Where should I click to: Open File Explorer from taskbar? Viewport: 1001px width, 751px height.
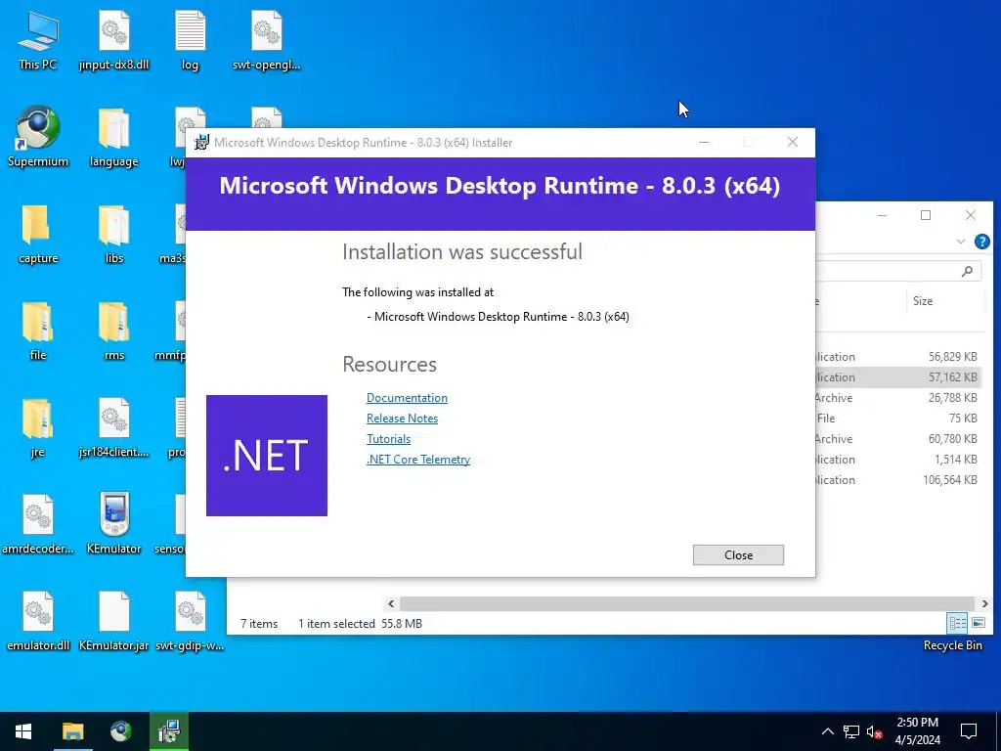coord(72,731)
